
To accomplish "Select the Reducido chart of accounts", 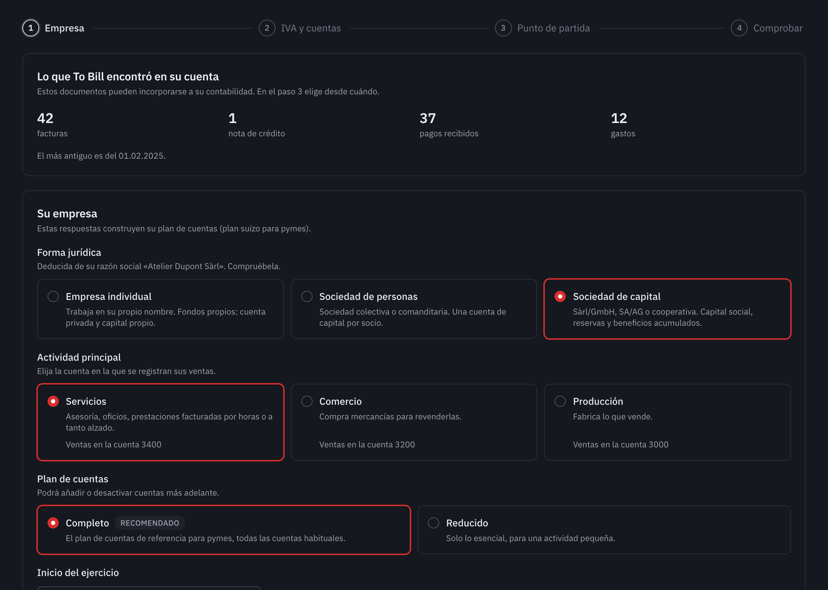I will (x=604, y=530).
